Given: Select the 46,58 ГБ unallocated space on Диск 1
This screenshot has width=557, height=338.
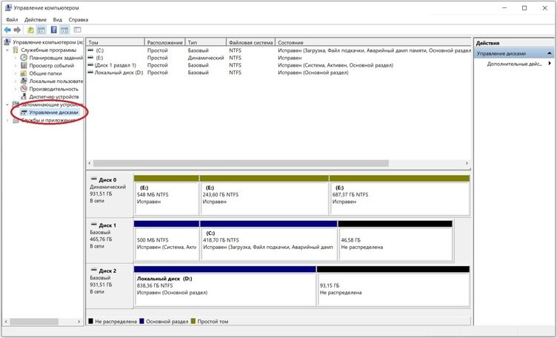Looking at the screenshot, I should click(396, 241).
